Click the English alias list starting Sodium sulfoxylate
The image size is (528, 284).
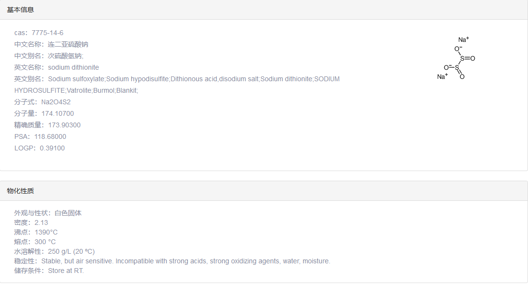(194, 79)
